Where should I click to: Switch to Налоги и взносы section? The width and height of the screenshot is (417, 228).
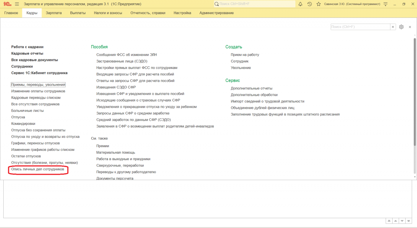pyautogui.click(x=108, y=13)
